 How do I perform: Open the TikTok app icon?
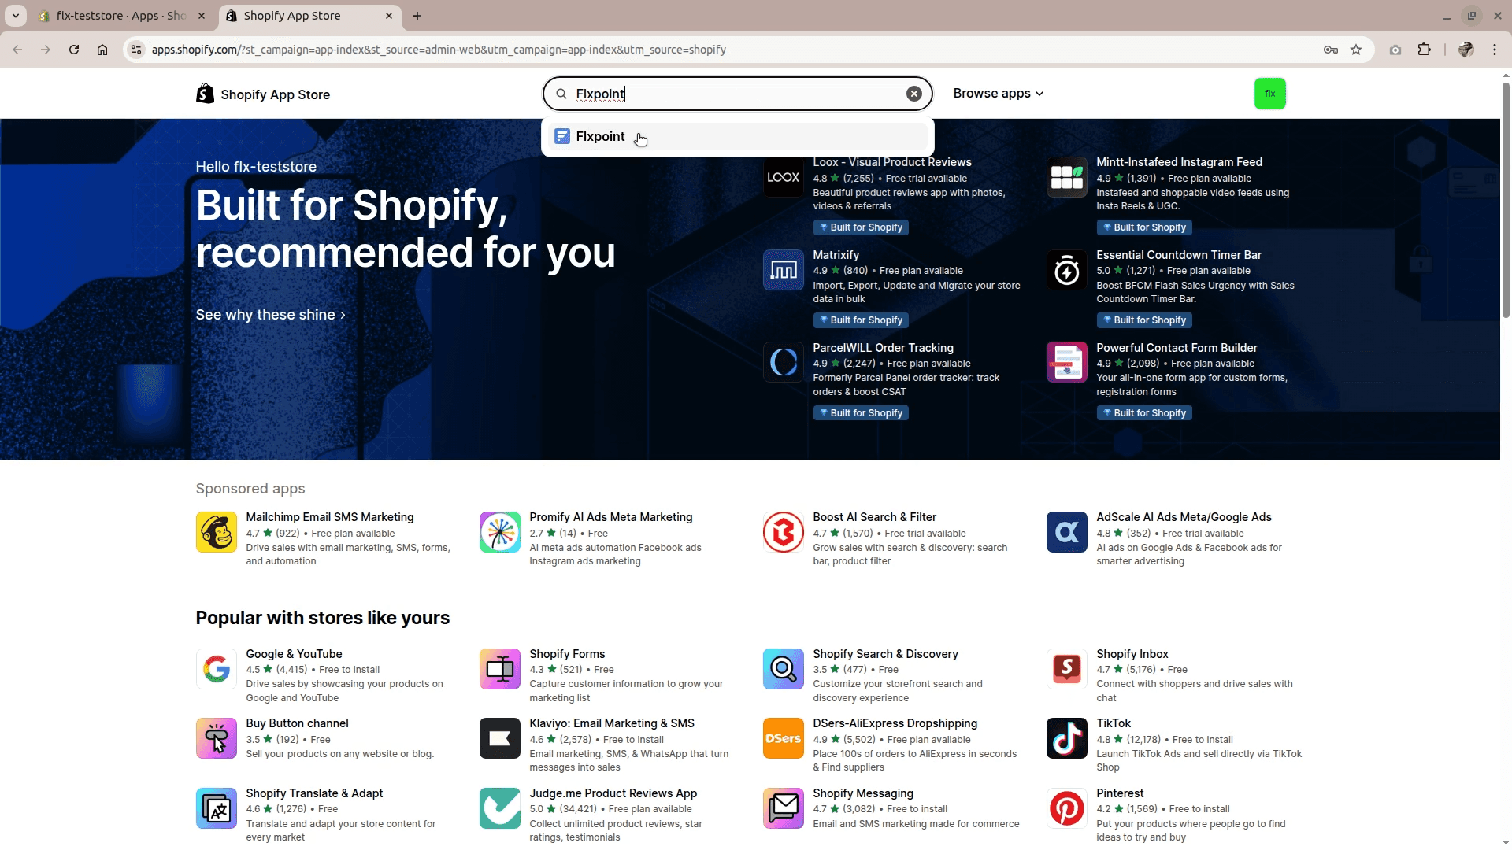(x=1066, y=738)
